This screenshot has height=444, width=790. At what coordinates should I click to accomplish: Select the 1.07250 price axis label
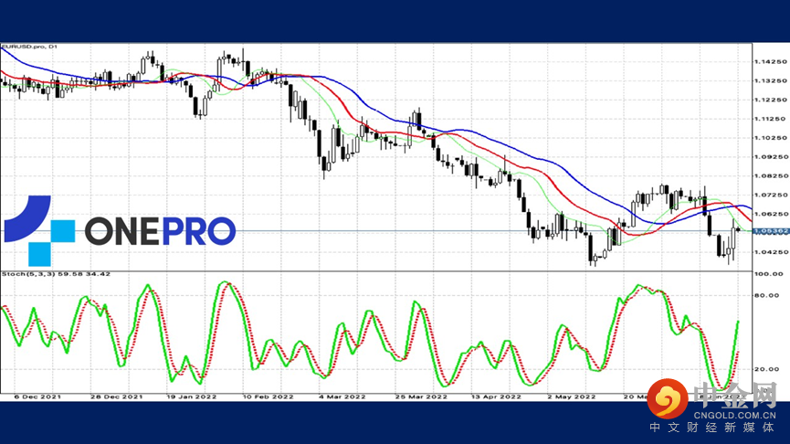770,195
